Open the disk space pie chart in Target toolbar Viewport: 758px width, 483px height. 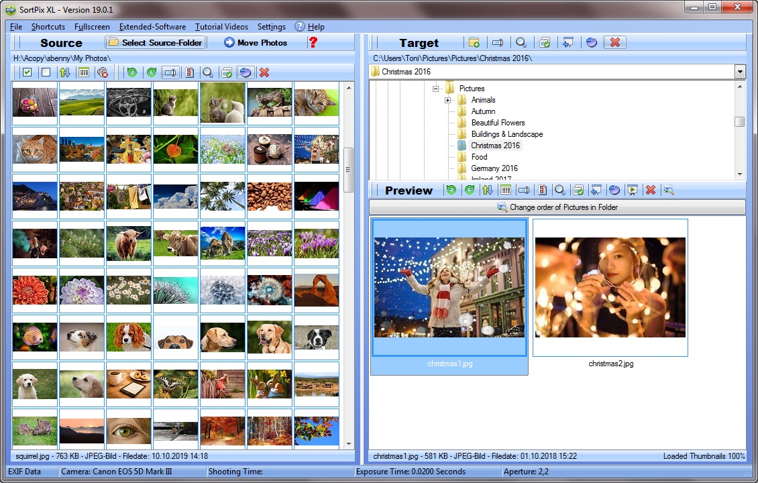click(591, 42)
